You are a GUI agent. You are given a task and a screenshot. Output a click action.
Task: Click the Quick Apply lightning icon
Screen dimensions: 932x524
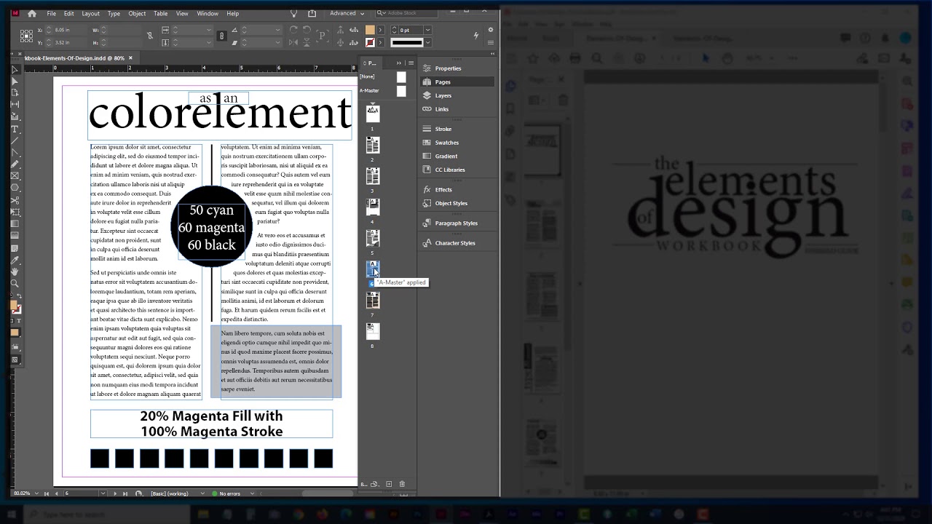pos(476,36)
